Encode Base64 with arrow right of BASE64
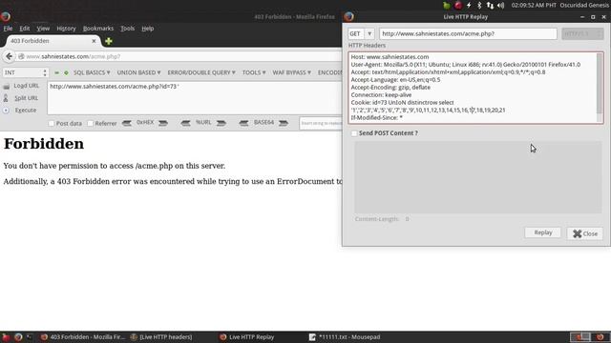611x343 pixels. tap(284, 123)
